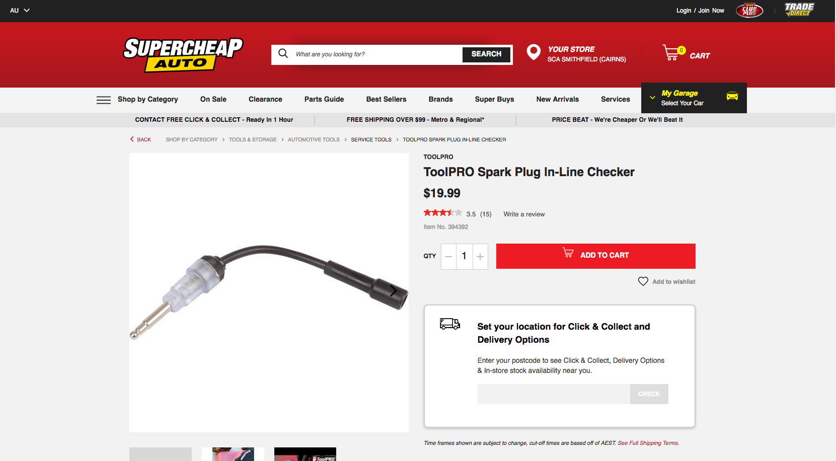This screenshot has width=836, height=461.
Task: Expand the AU country selector
Action: 20,10
